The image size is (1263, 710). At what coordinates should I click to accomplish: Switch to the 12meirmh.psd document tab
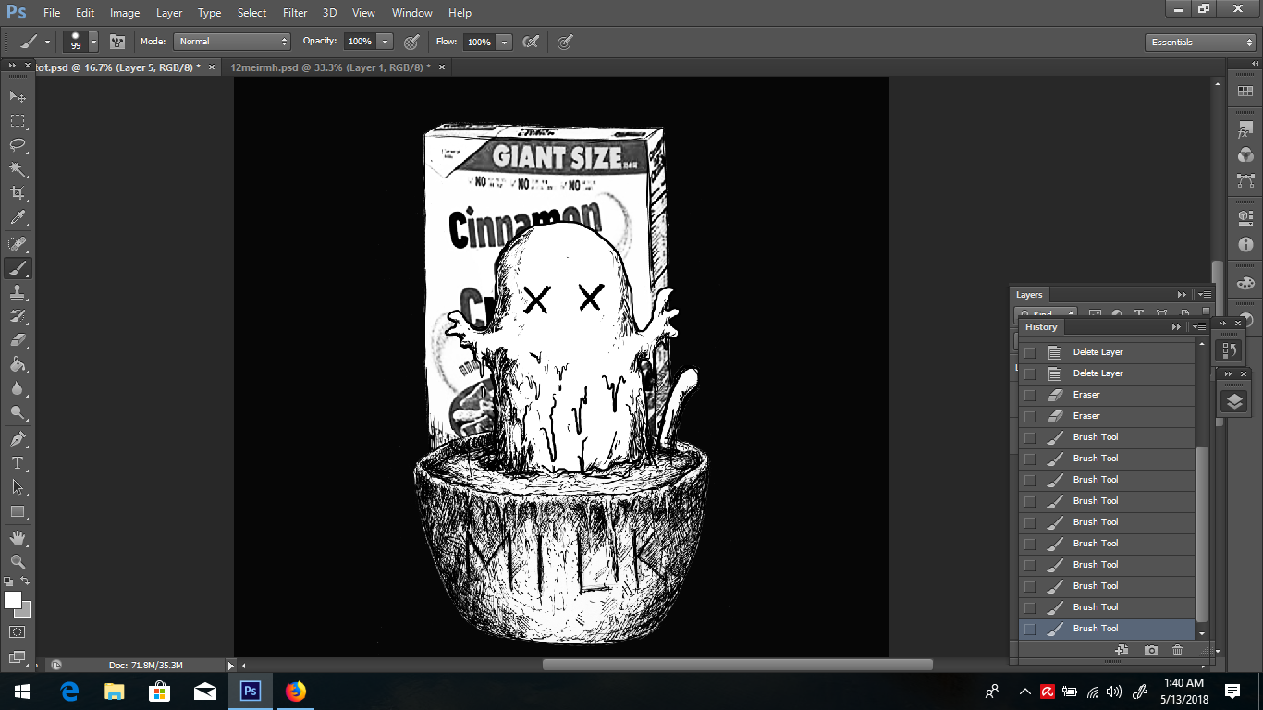[331, 67]
